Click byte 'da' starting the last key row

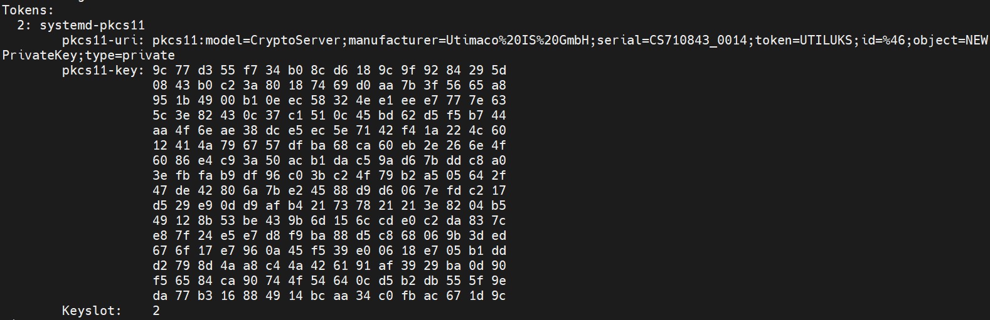pos(160,296)
